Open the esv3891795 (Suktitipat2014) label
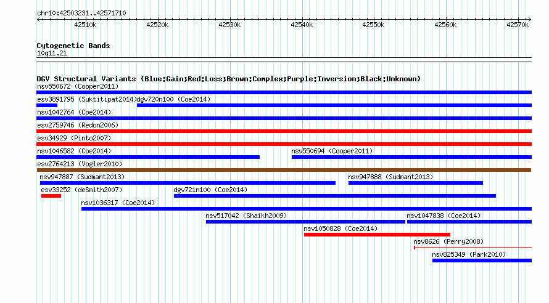Screen dimensions: 549x303 [87, 99]
